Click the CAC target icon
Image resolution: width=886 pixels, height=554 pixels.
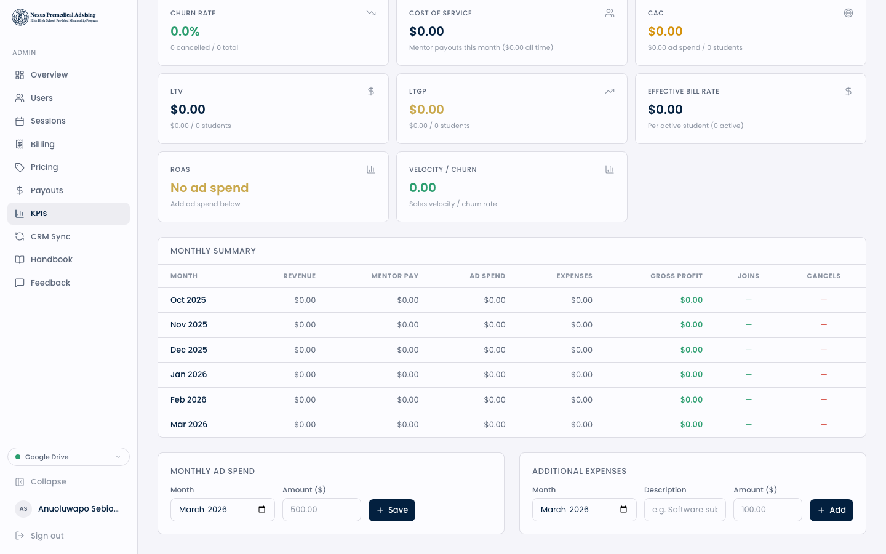848,13
